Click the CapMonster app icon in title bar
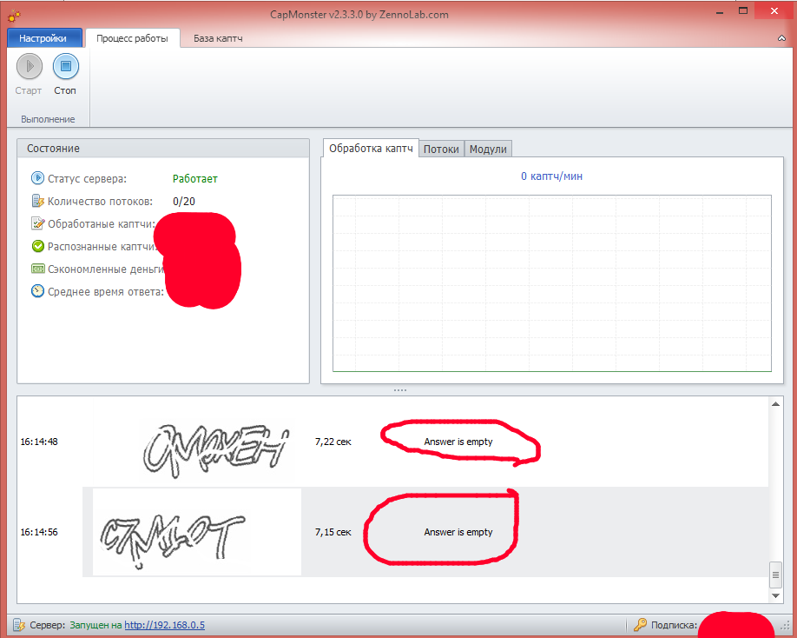The height and width of the screenshot is (638, 797). (x=14, y=16)
